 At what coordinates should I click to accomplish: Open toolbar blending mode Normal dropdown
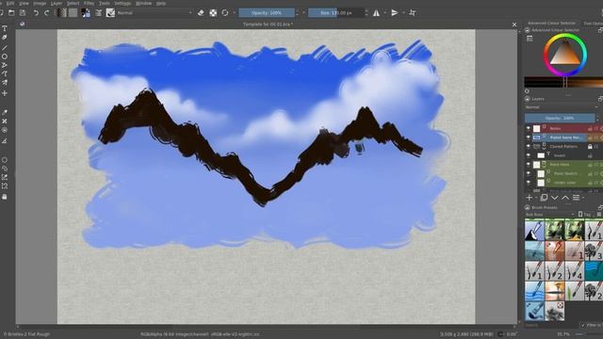(155, 12)
